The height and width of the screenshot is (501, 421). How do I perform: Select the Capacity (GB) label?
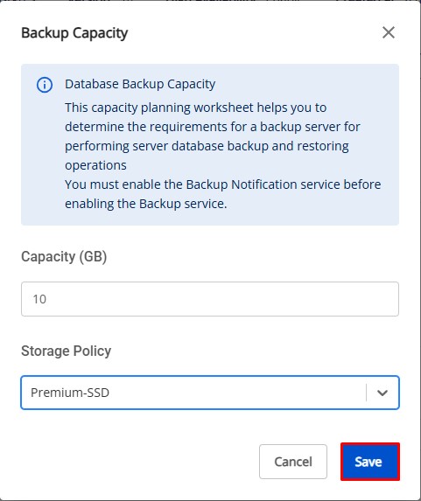click(x=64, y=256)
